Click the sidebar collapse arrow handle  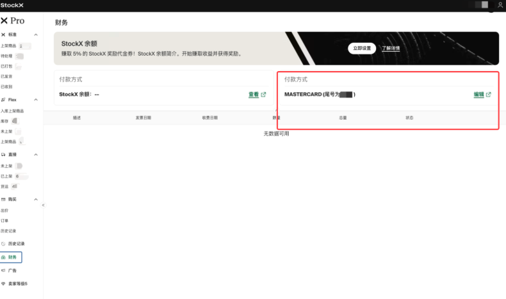[x=43, y=205]
